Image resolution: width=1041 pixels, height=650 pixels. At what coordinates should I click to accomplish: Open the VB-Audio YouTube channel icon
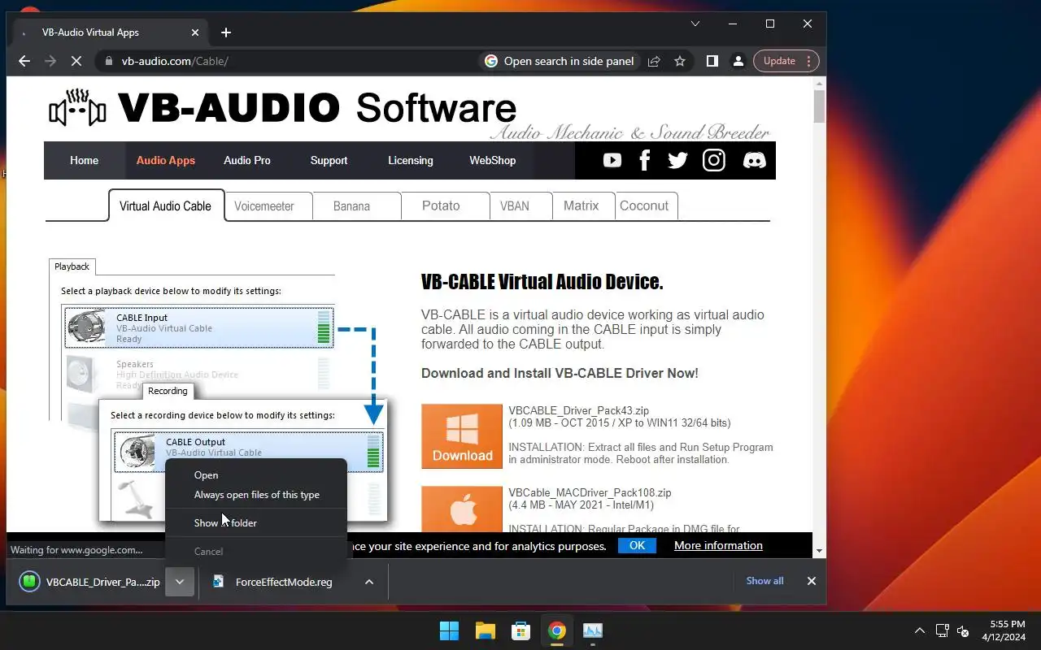[612, 160]
